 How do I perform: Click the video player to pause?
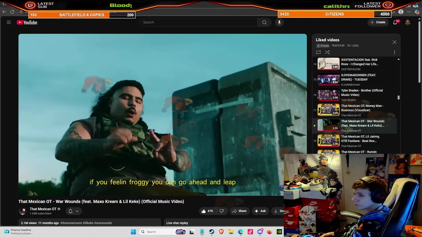pyautogui.click(x=162, y=115)
